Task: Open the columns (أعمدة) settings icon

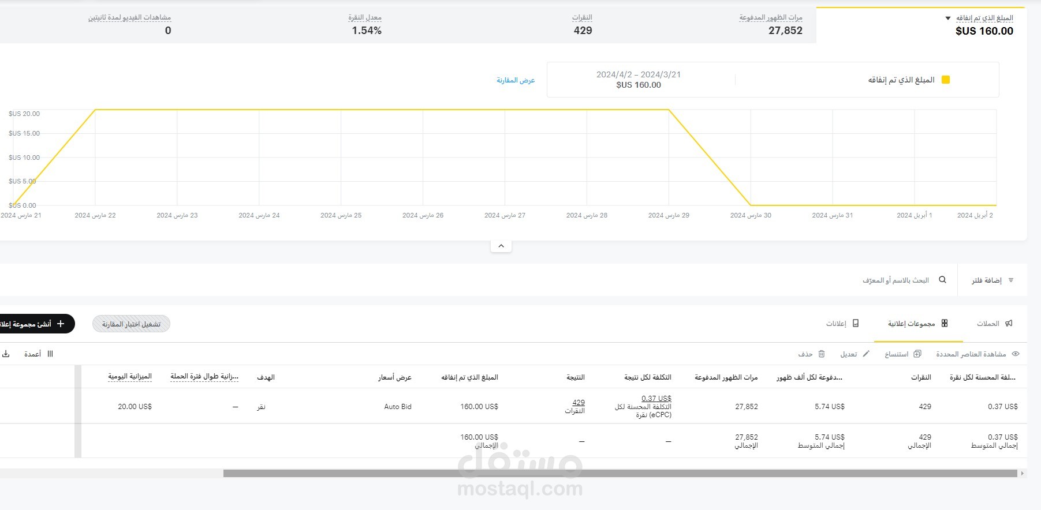Action: click(x=50, y=354)
